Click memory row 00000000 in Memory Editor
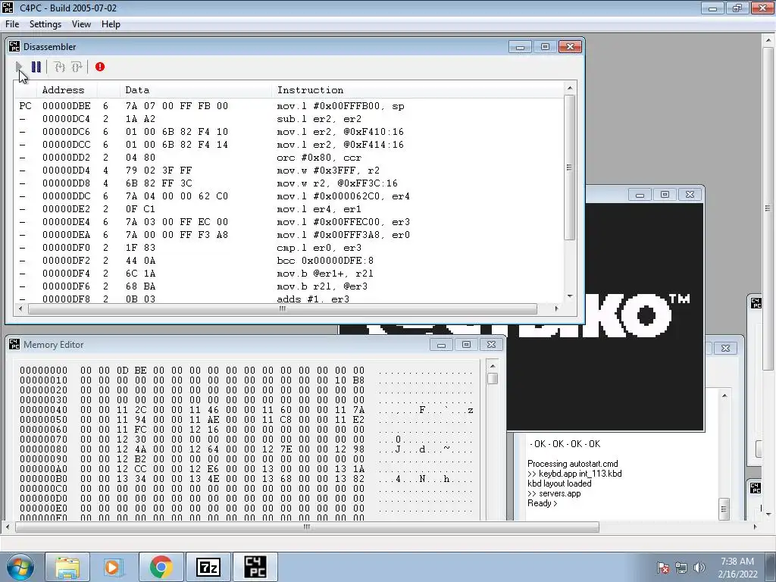776x582 pixels. click(x=246, y=370)
